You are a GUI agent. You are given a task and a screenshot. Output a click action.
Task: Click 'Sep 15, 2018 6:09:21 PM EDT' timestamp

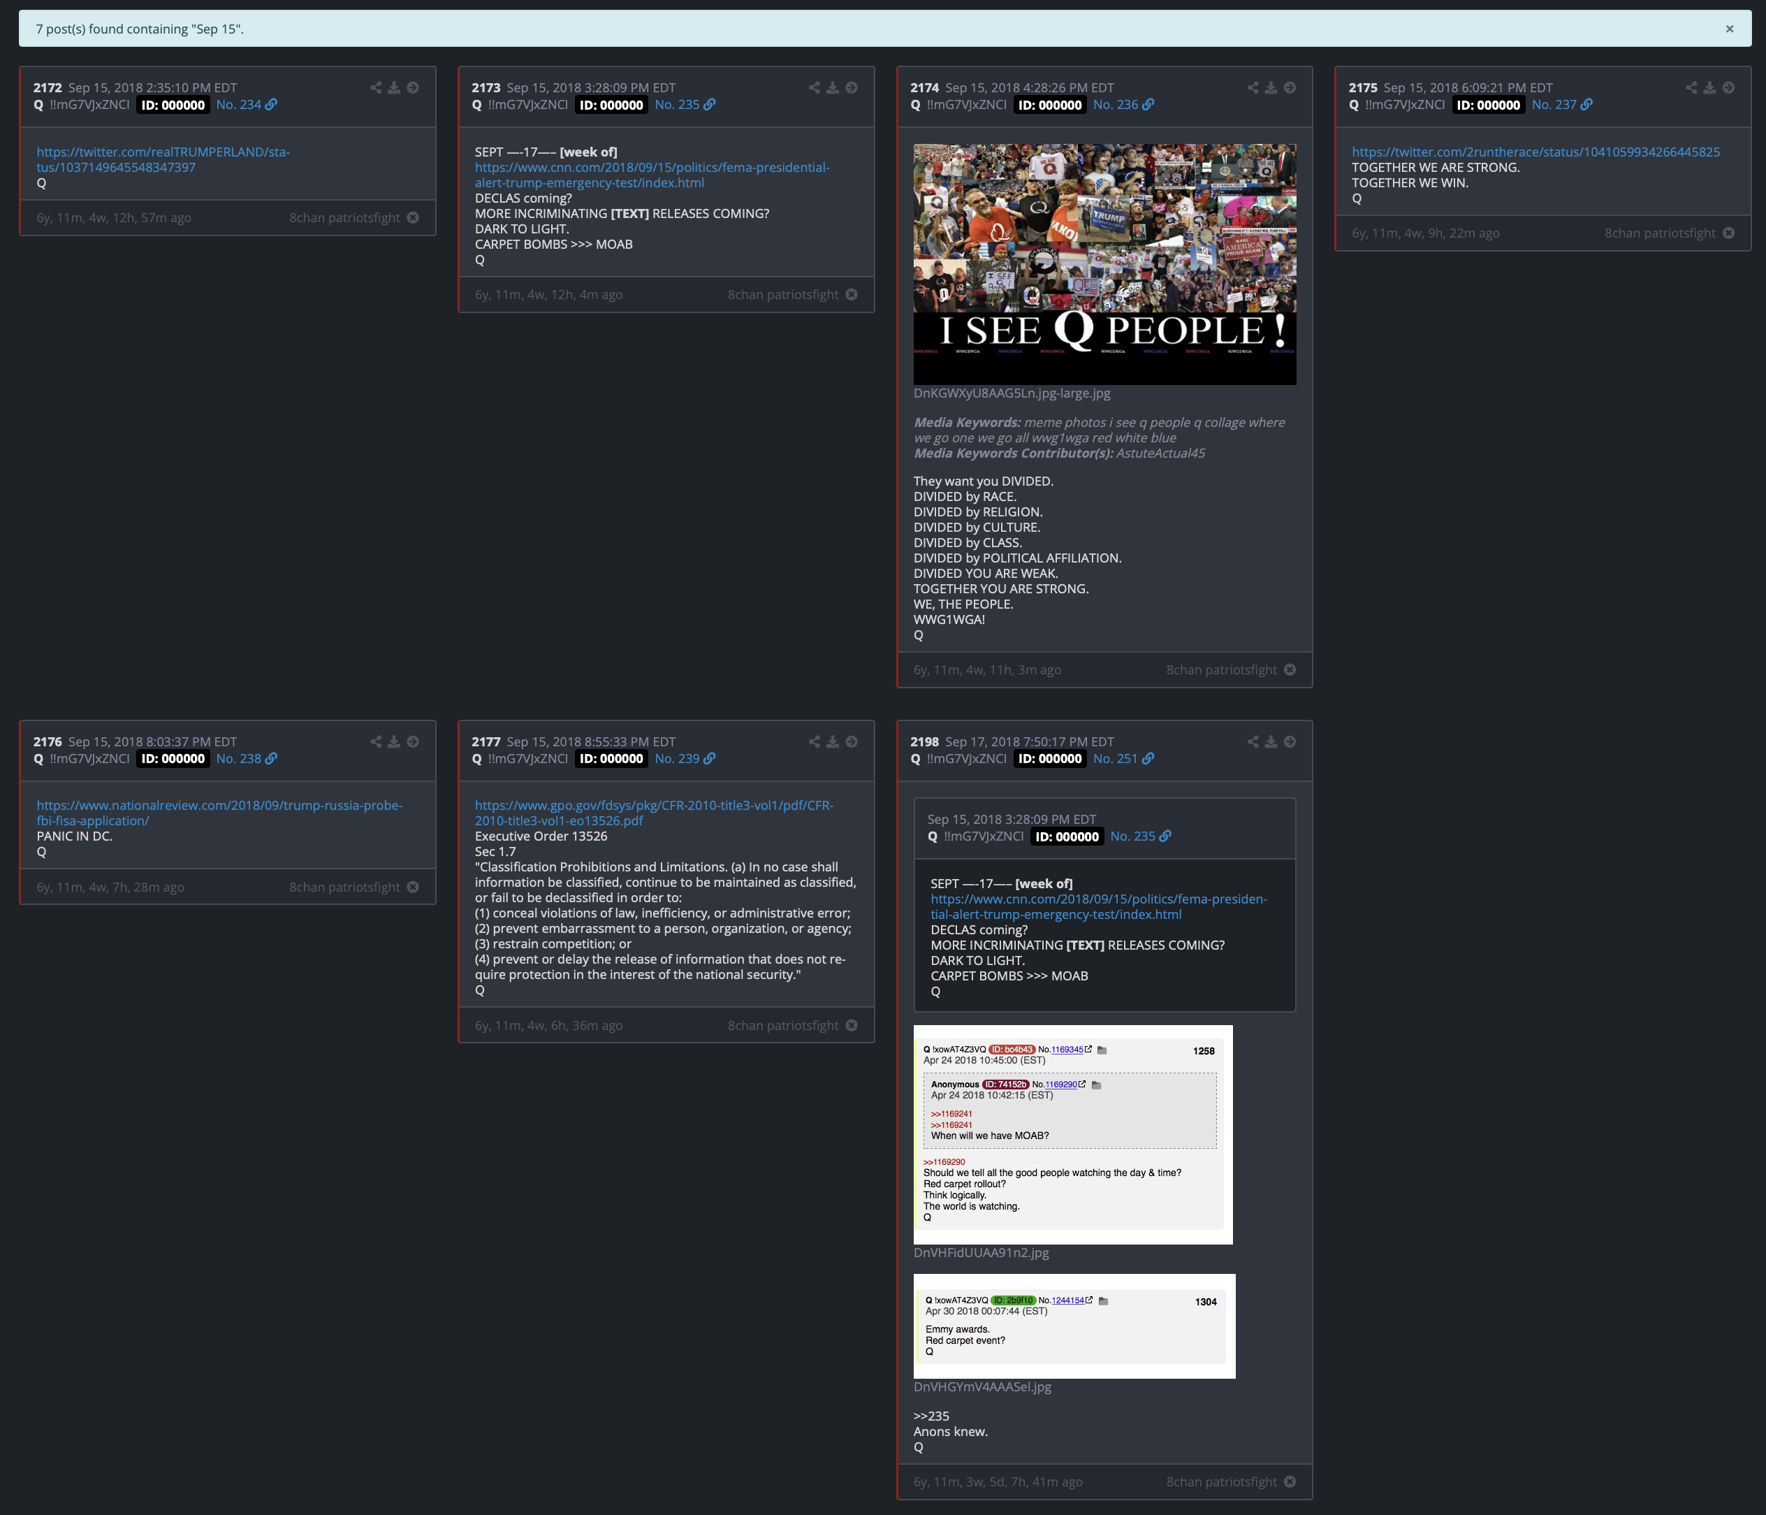[x=1468, y=88]
